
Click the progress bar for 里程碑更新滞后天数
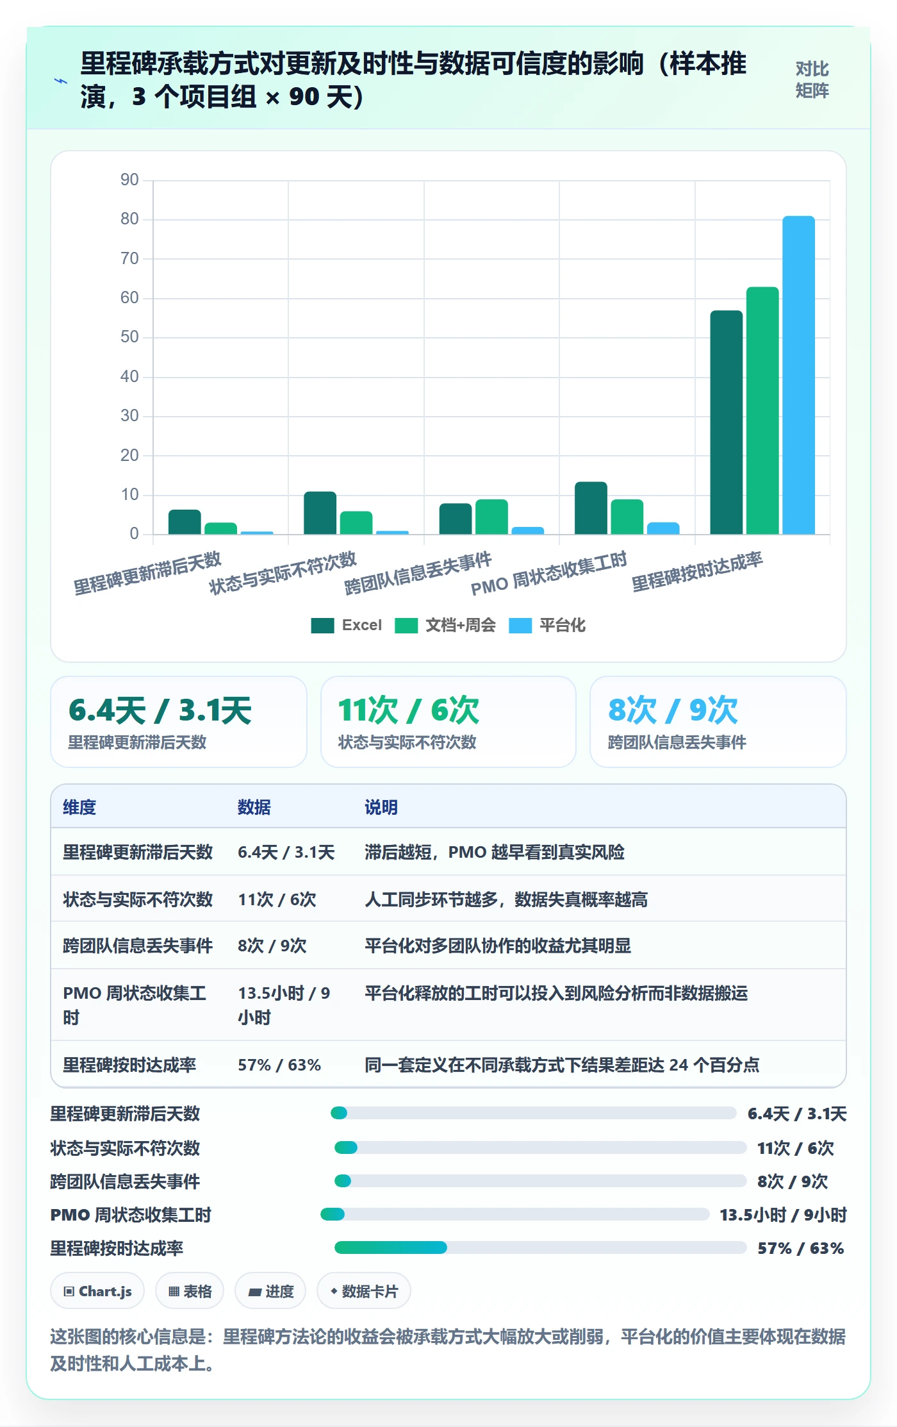tap(533, 1113)
